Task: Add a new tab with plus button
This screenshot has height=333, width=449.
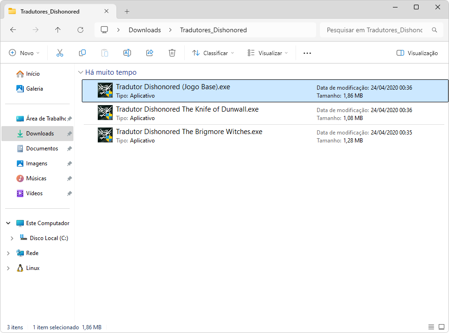Action: pos(127,11)
